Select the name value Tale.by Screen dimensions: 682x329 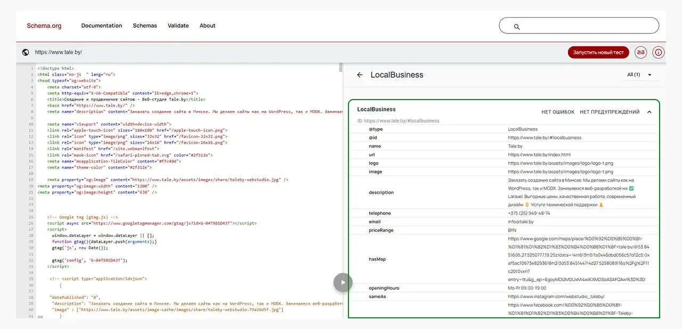[515, 146]
